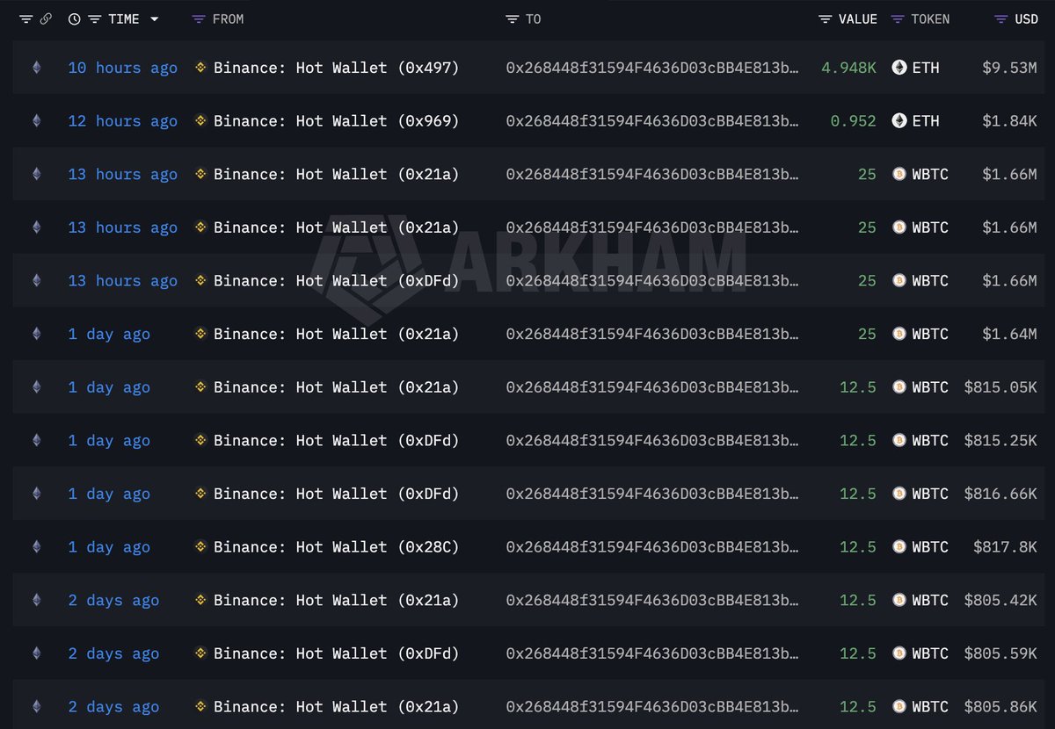Open the TO address in the $1.84K row
The width and height of the screenshot is (1055, 729).
[652, 121]
